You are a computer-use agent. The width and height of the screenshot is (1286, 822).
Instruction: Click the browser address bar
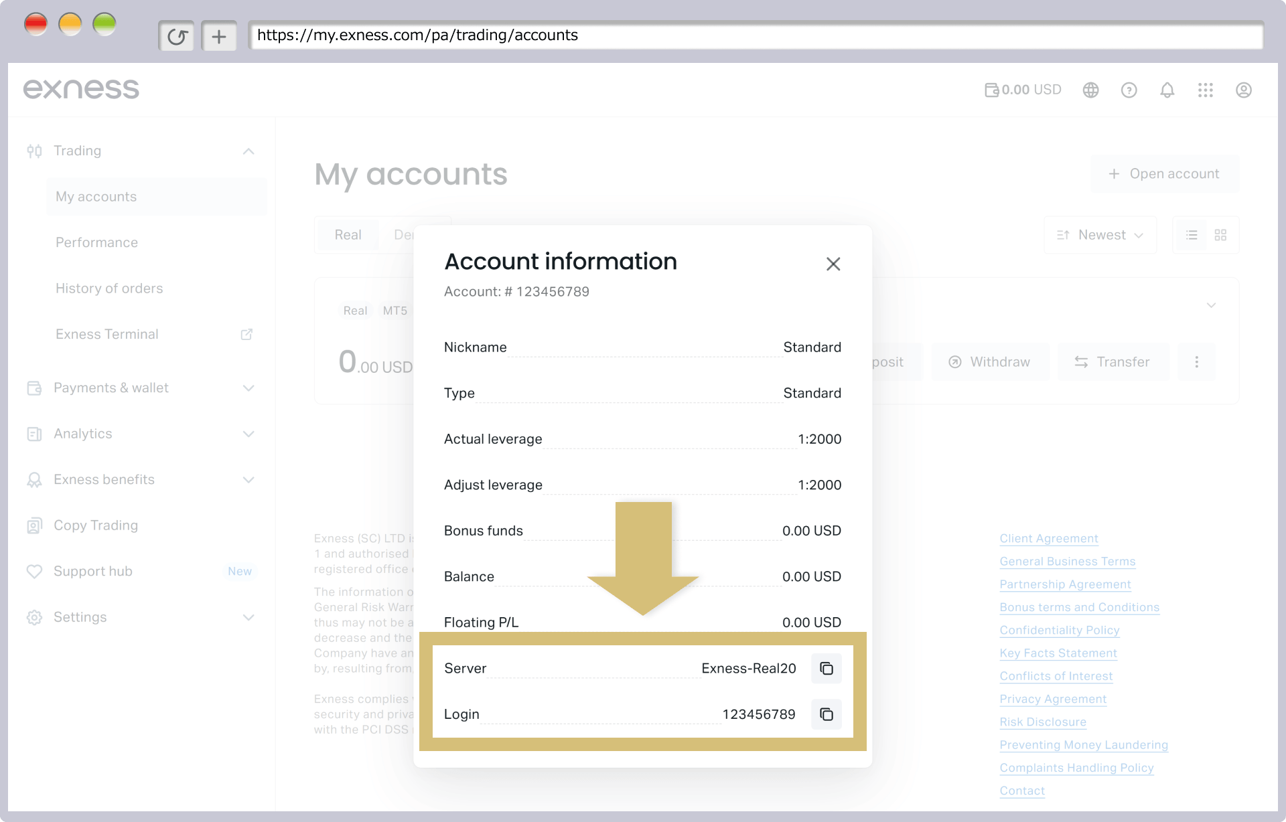(756, 35)
